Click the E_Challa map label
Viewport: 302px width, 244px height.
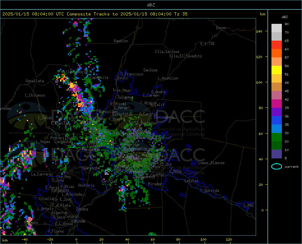(x=60, y=123)
